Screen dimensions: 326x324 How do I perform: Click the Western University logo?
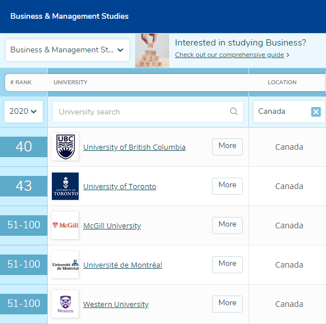[x=66, y=304]
